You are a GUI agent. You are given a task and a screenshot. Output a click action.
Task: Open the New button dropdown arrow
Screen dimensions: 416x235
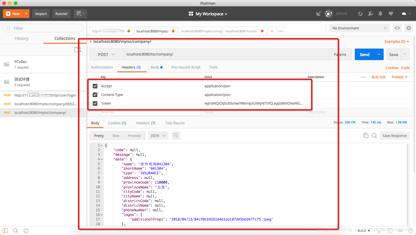point(26,14)
